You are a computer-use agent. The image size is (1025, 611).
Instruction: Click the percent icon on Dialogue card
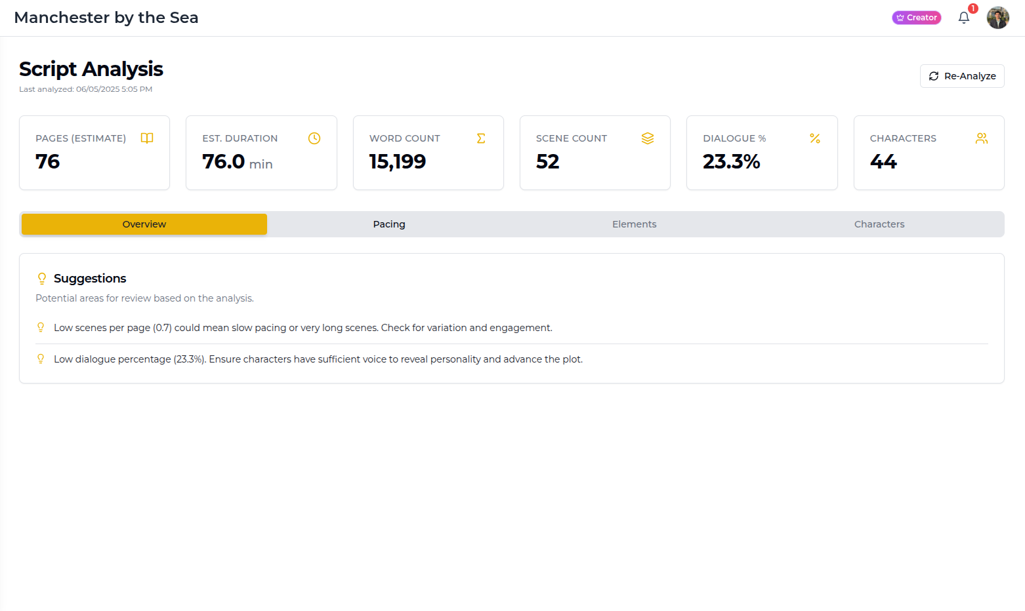(x=815, y=138)
